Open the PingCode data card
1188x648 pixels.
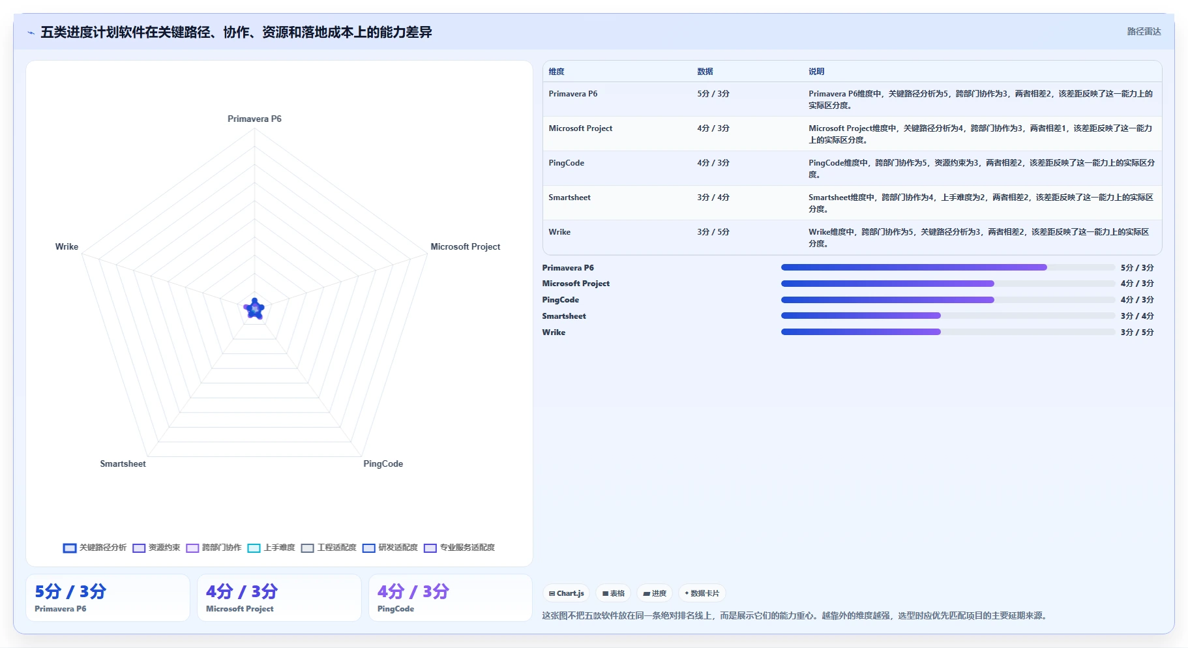451,598
